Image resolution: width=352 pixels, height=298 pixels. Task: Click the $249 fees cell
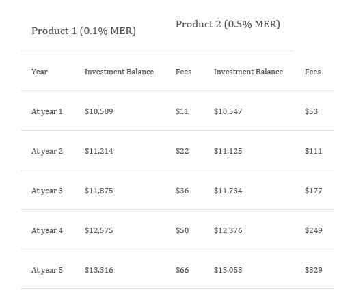pyautogui.click(x=314, y=230)
